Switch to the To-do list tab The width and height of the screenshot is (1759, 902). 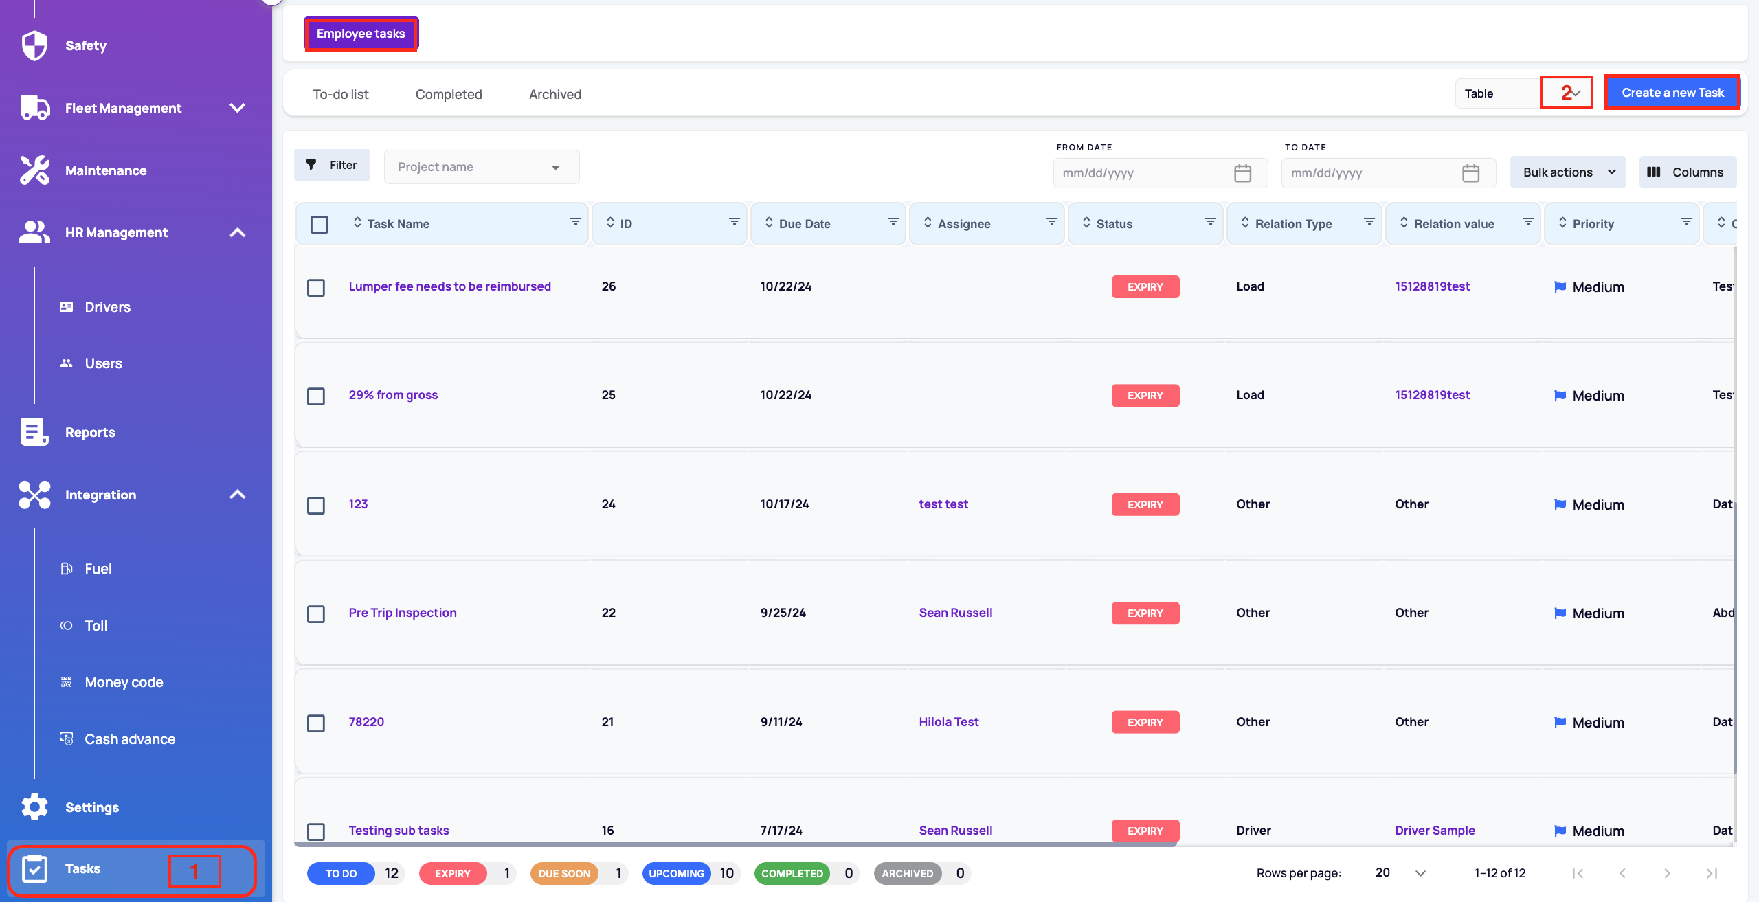pyautogui.click(x=340, y=94)
